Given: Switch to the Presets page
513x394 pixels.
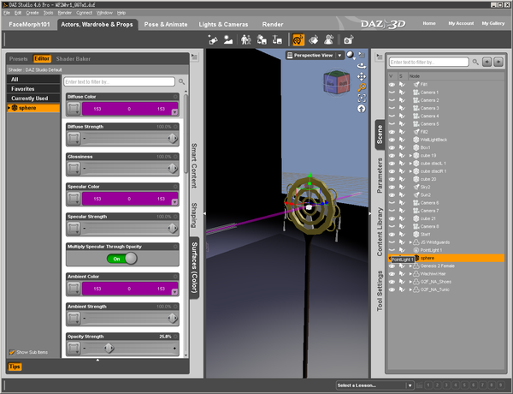Looking at the screenshot, I should click(18, 59).
